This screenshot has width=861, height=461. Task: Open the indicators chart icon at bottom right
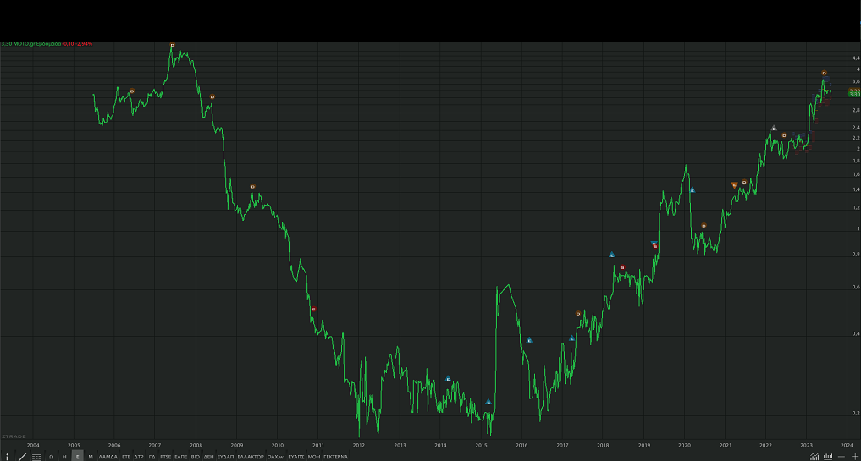815,457
